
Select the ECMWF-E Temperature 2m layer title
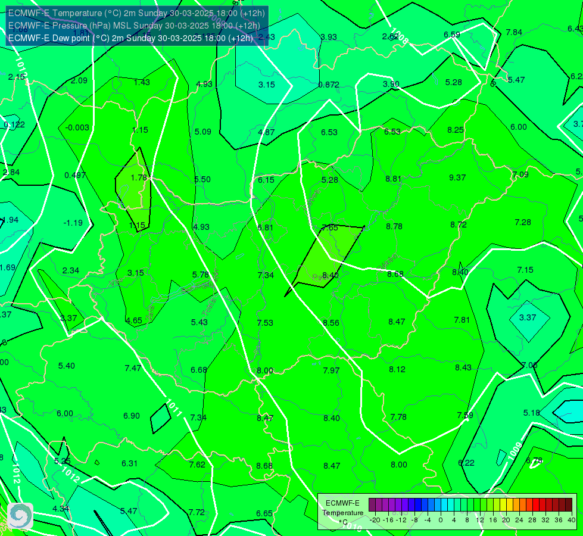coord(136,13)
